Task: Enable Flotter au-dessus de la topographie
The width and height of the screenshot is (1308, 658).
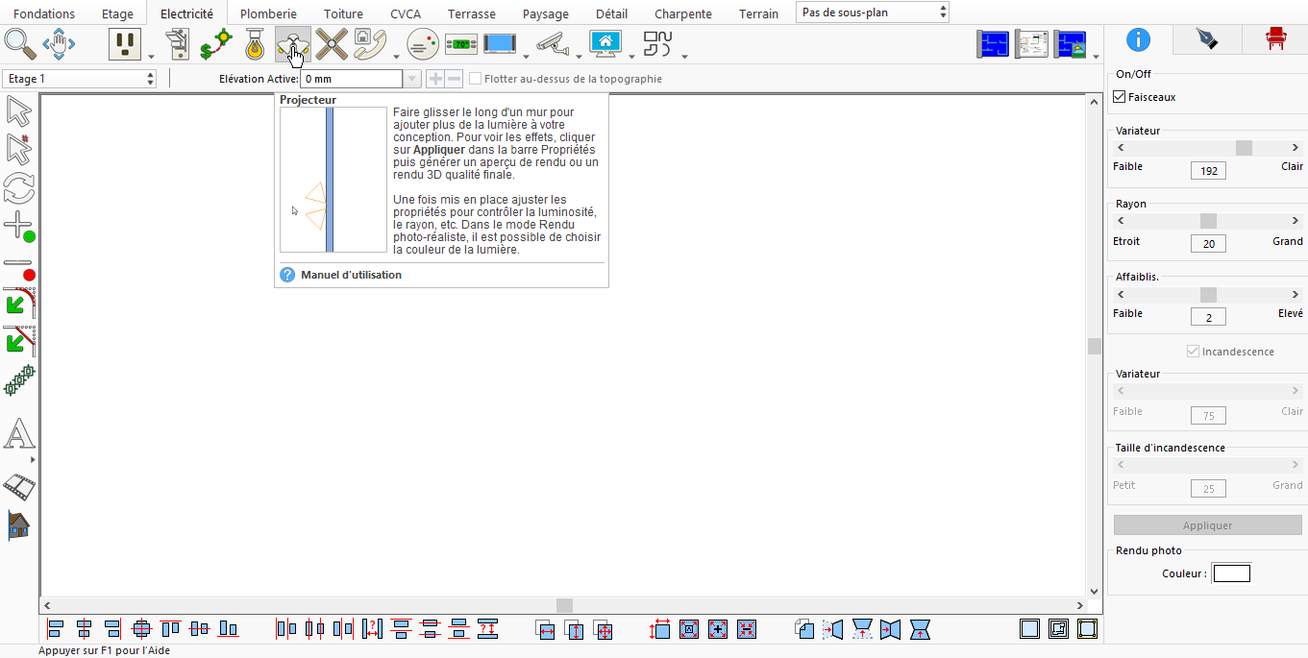Action: click(475, 79)
